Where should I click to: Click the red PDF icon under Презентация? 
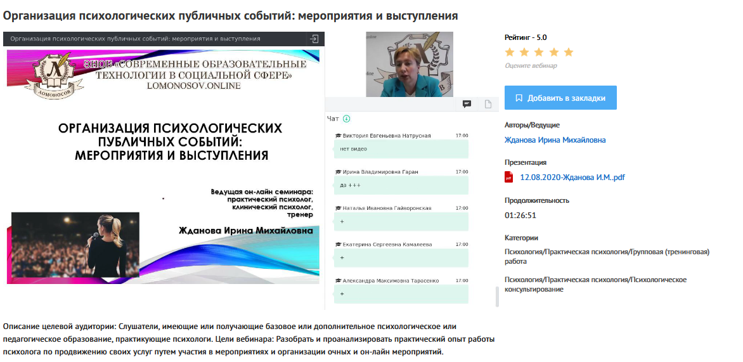point(508,178)
